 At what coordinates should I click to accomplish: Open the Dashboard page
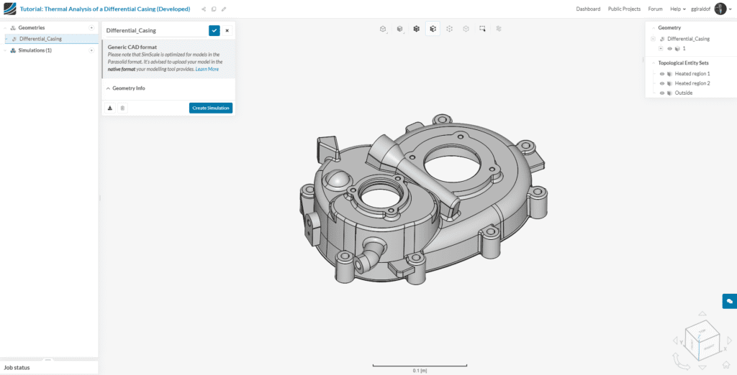coord(588,9)
